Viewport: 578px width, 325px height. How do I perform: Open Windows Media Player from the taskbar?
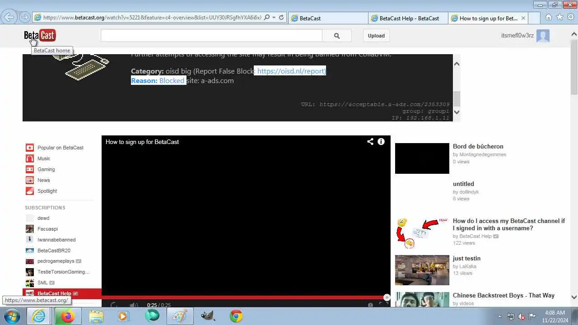point(123,316)
